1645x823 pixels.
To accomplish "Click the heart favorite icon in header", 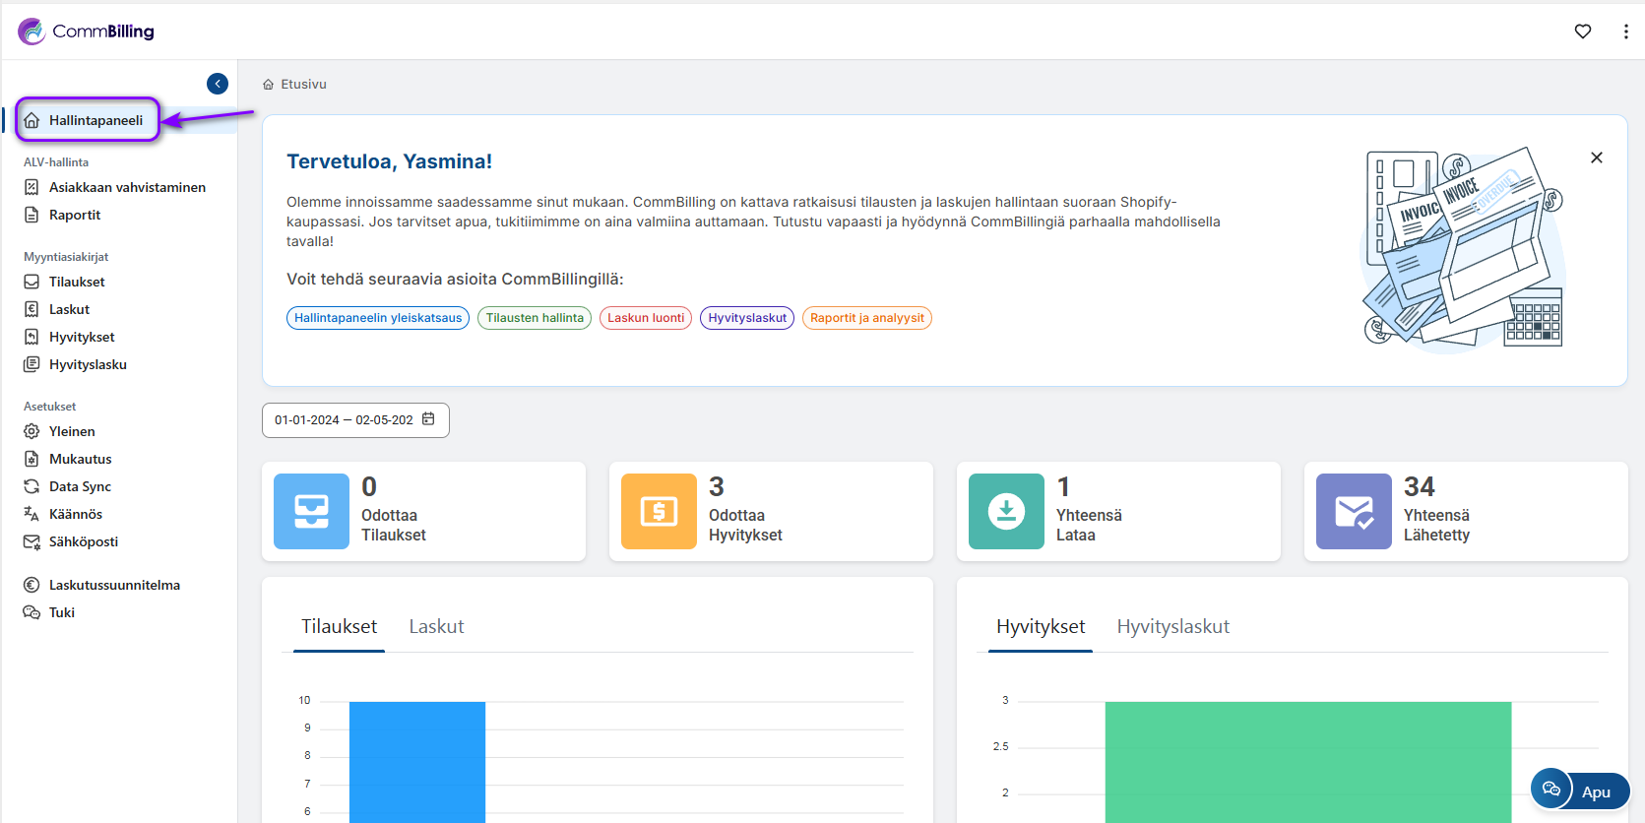I will pos(1582,32).
